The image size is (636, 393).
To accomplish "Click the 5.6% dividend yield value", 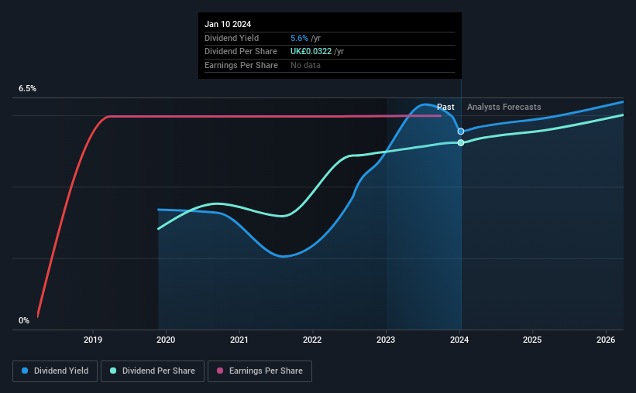I will [x=299, y=38].
